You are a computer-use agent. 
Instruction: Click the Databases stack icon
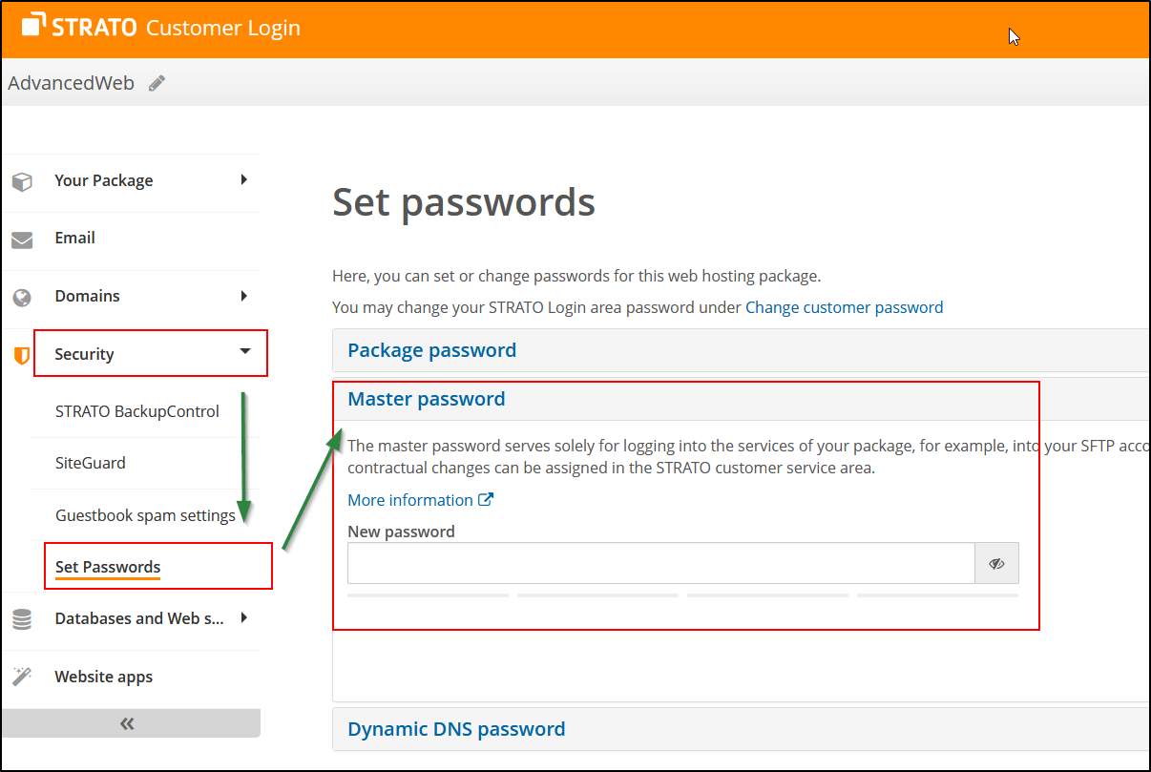pos(22,619)
